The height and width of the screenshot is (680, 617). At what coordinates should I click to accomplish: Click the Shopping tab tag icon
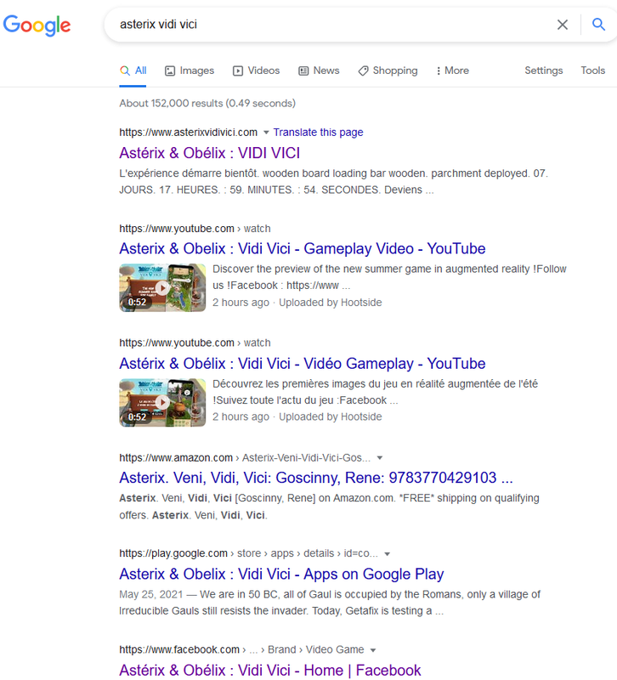[363, 71]
